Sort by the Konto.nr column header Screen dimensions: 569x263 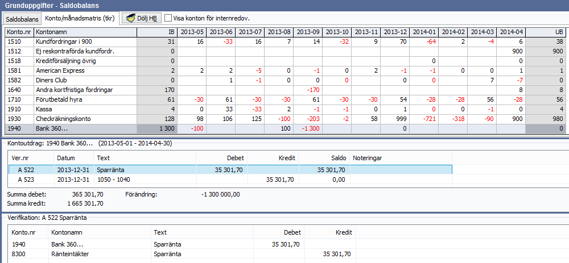click(x=19, y=32)
